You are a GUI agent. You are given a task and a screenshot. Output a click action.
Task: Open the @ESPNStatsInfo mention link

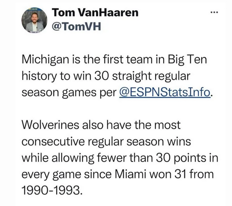165,92
